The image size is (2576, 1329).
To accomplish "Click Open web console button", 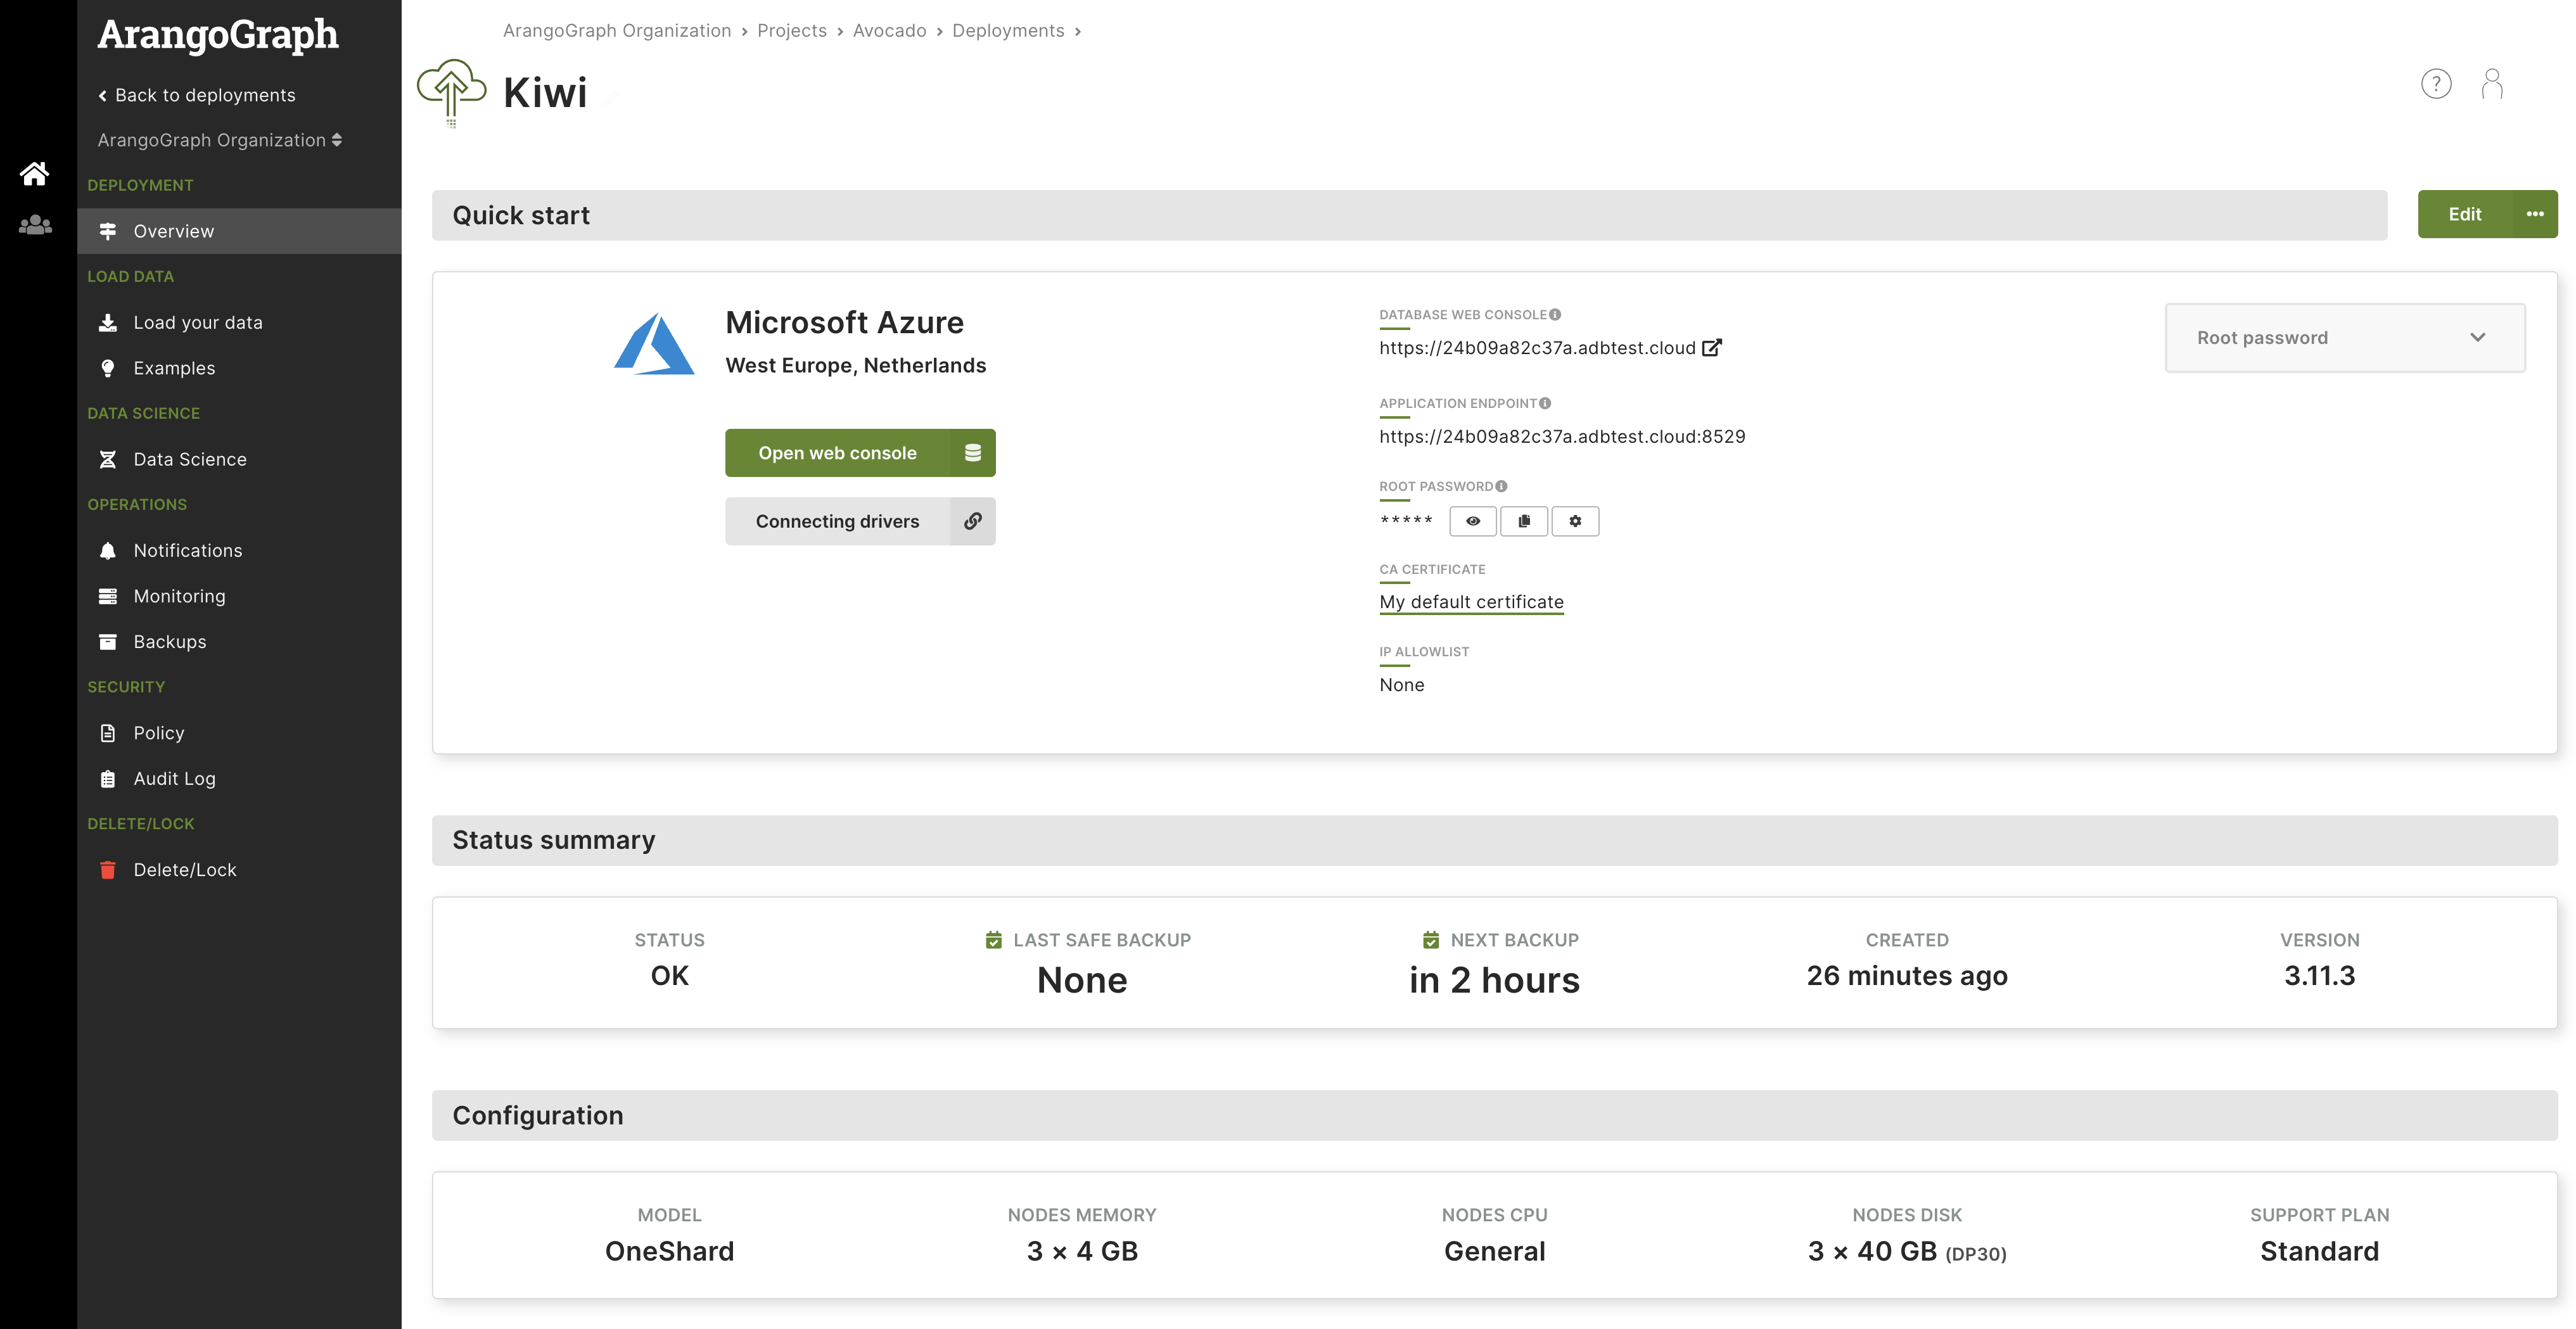I will pos(837,453).
